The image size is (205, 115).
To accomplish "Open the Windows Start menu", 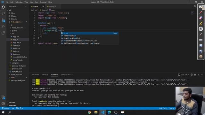I will pyautogui.click(x=3, y=112).
